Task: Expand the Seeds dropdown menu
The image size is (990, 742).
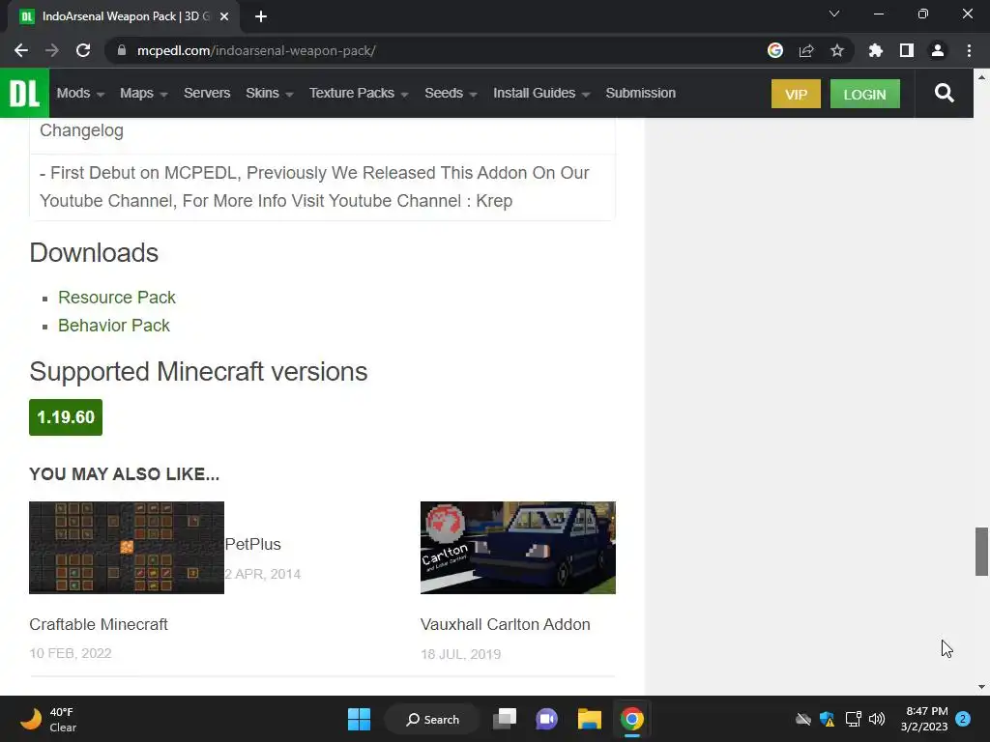Action: pos(451,93)
